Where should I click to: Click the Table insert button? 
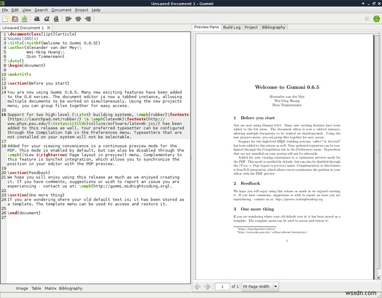click(36, 288)
